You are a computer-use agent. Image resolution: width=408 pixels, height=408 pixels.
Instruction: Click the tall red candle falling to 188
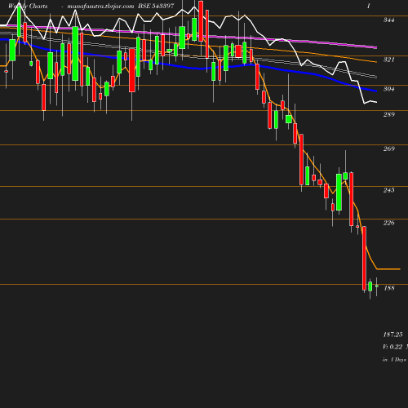364,258
